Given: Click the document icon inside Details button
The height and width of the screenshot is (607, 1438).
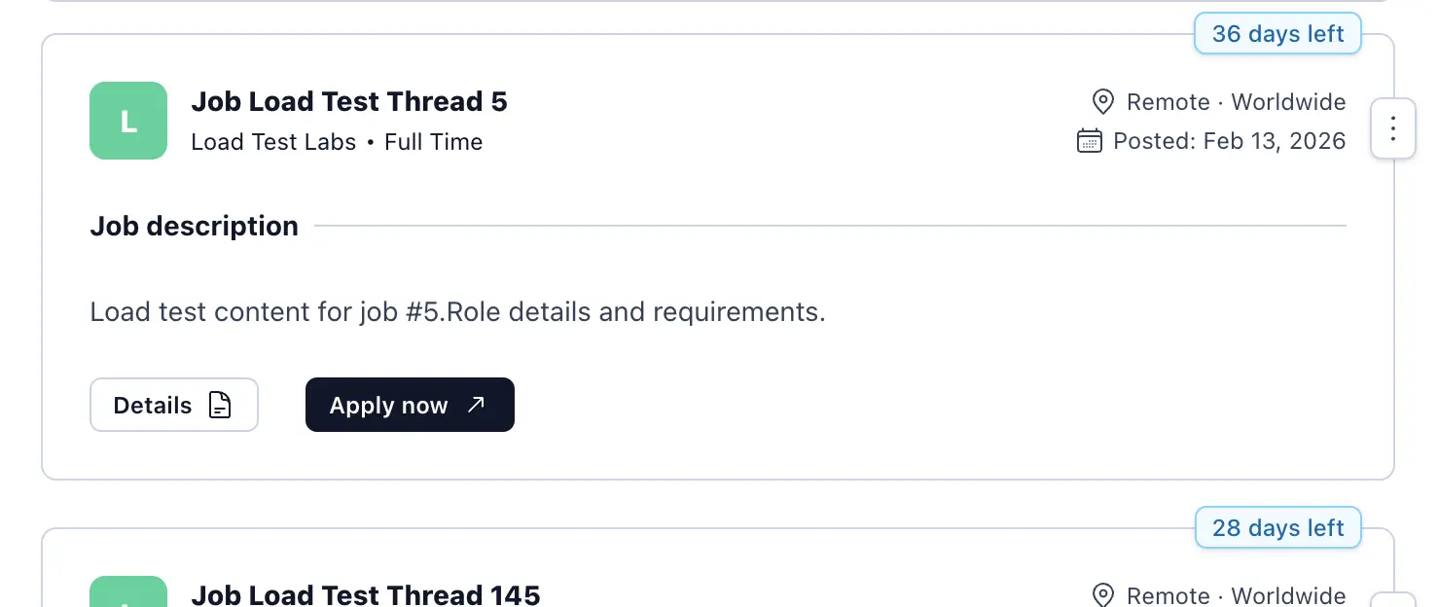Looking at the screenshot, I should click(x=221, y=405).
